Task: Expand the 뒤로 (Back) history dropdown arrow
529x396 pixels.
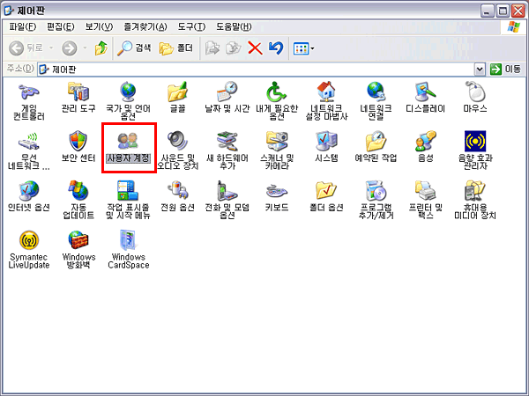Action: point(52,48)
